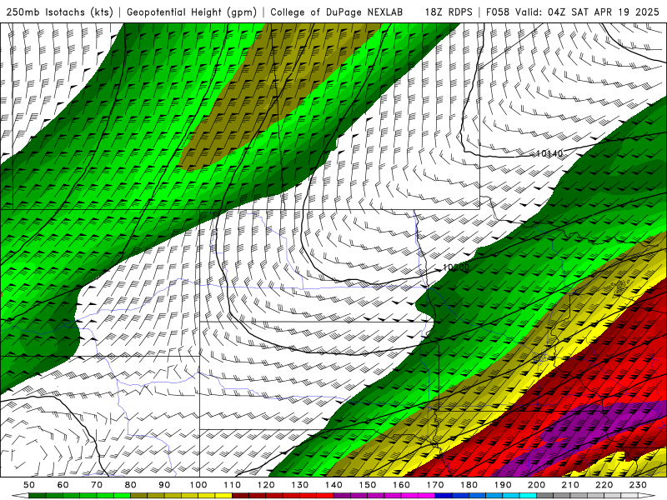
Task: Click the "College of DuPage NEXLAB" text
Action: pyautogui.click(x=337, y=12)
